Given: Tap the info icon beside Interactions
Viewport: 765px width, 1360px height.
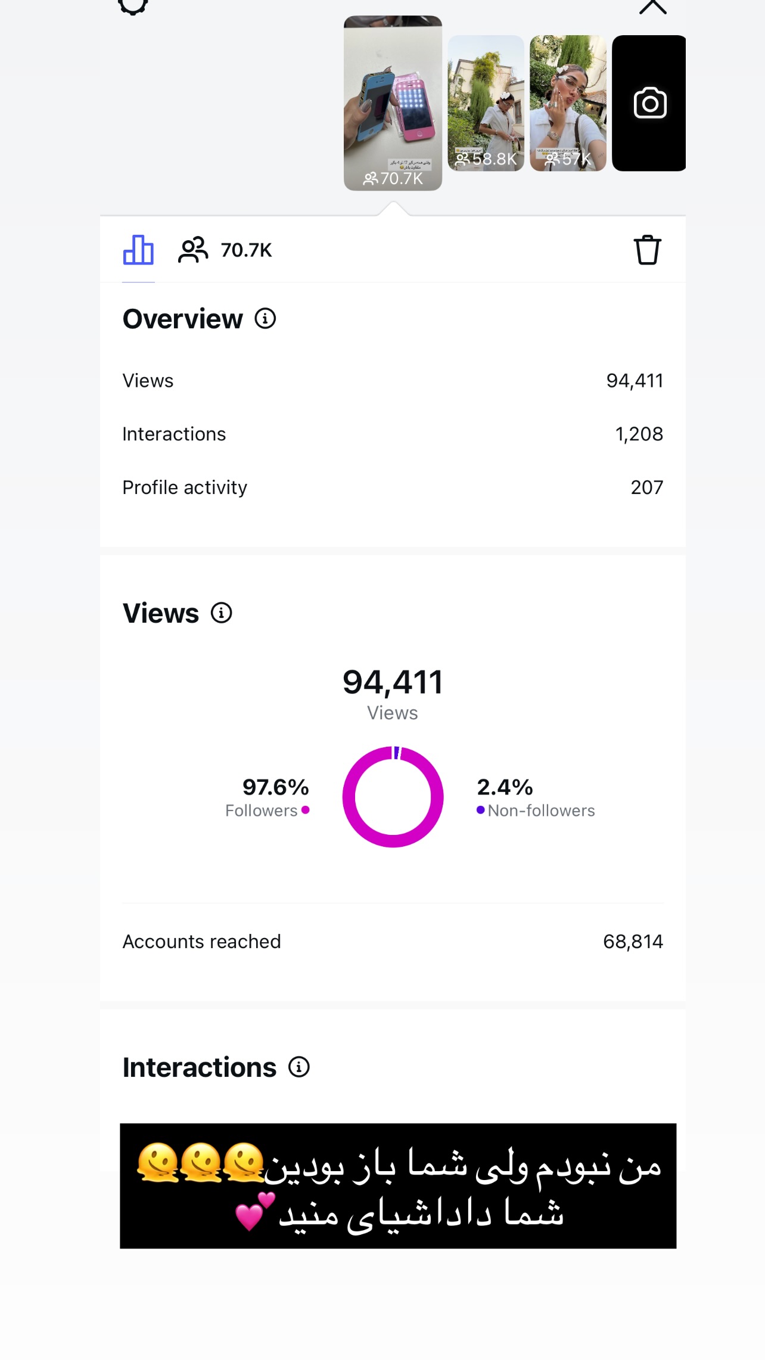Looking at the screenshot, I should click(x=299, y=1067).
